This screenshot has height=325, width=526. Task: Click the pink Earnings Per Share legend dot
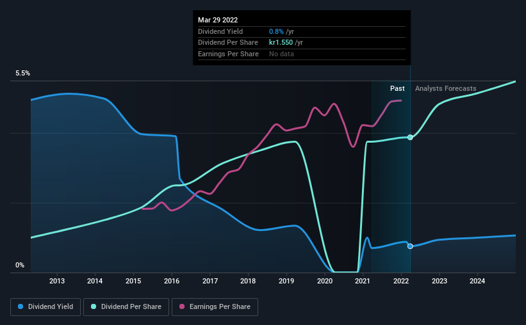182,306
